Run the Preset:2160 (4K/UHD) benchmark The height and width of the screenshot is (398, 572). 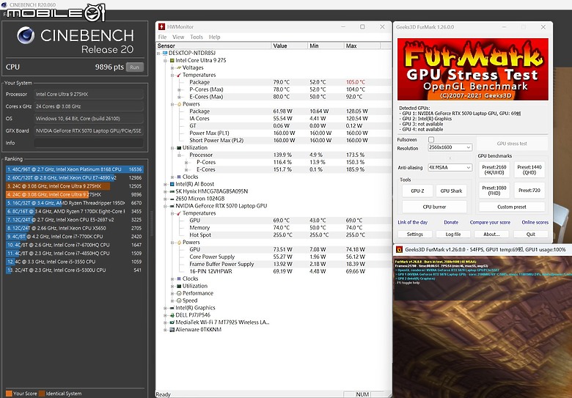pos(494,169)
